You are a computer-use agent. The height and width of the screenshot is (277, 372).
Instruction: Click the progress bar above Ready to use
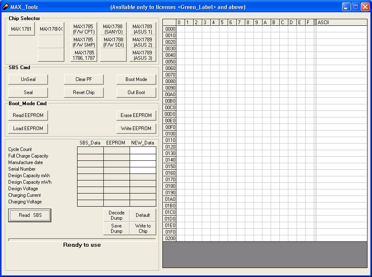click(82, 240)
